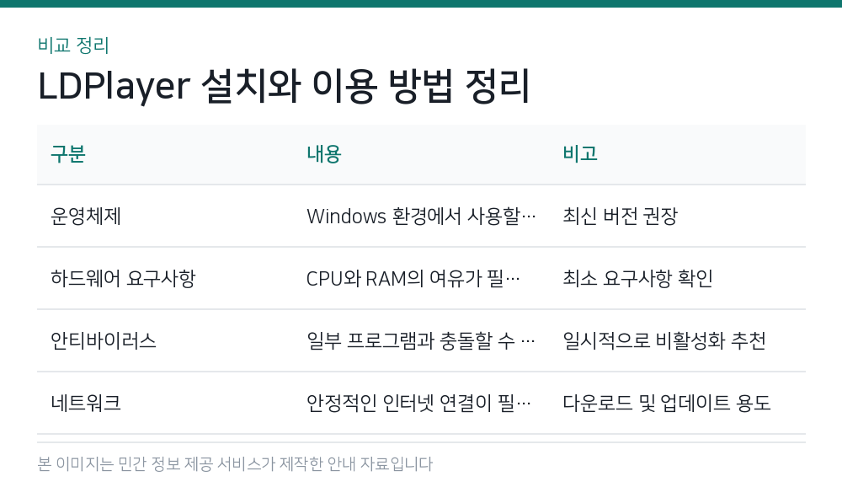This screenshot has height=487, width=842.
Task: Click the '일시적으로 비활성화 추천' cell
Action: [664, 340]
